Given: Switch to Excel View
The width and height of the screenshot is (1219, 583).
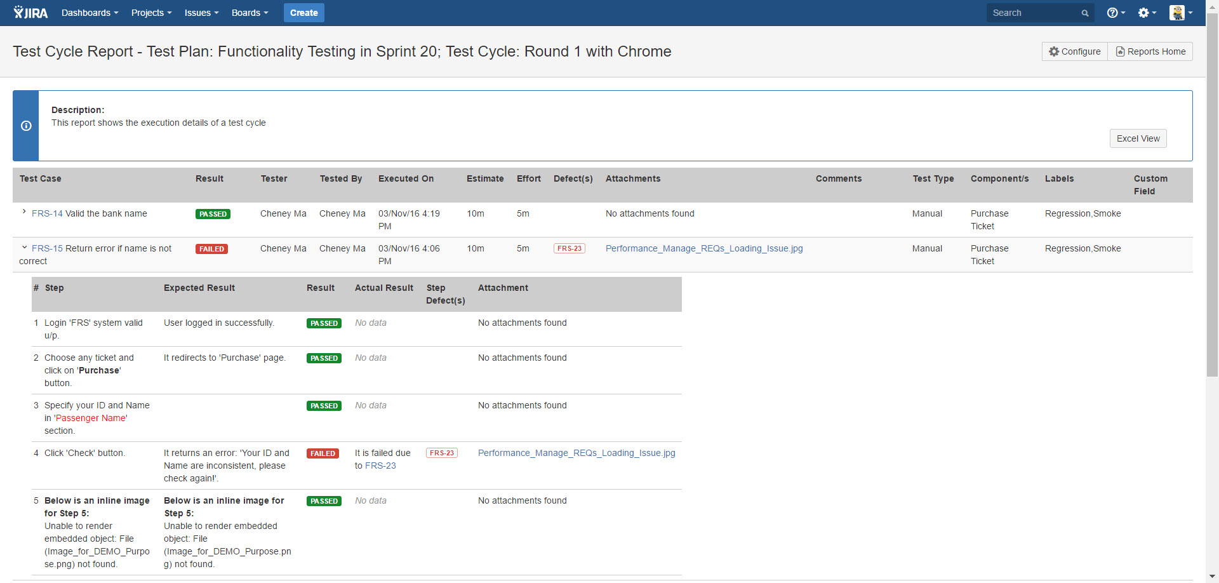Looking at the screenshot, I should point(1138,138).
